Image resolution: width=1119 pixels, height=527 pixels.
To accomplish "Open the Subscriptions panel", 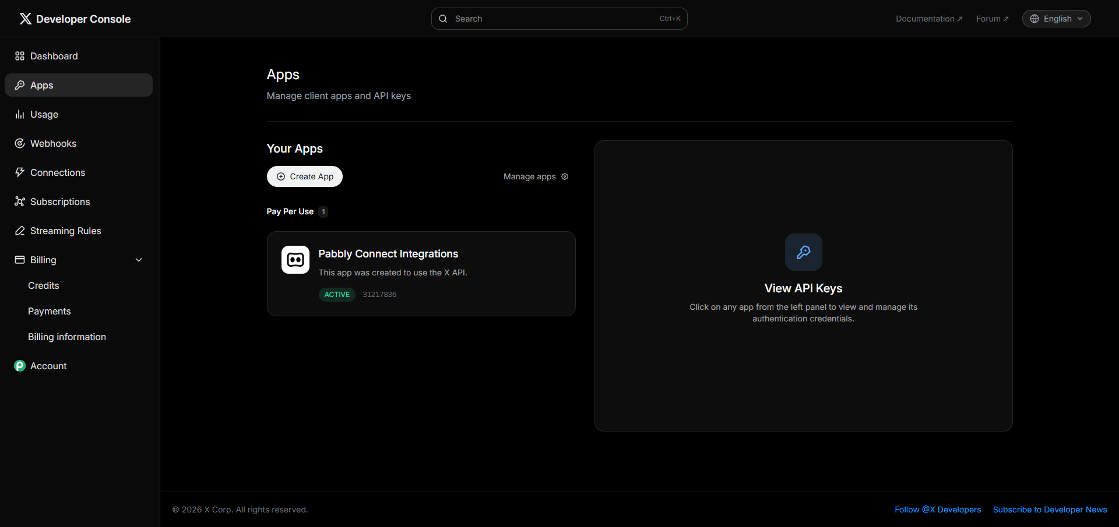I will click(59, 201).
